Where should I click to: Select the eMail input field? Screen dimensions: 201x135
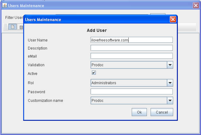point(131,56)
